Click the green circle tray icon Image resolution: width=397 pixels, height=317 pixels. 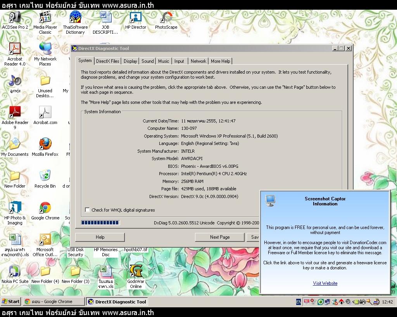pyautogui.click(x=320, y=302)
